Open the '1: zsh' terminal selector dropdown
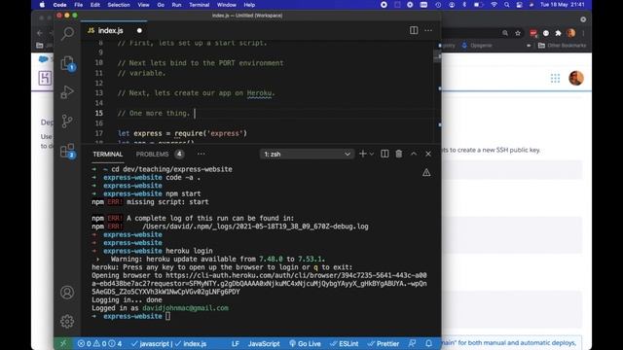 (307, 154)
